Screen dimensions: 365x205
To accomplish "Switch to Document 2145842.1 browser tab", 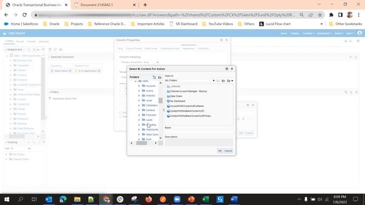I will (x=104, y=5).
